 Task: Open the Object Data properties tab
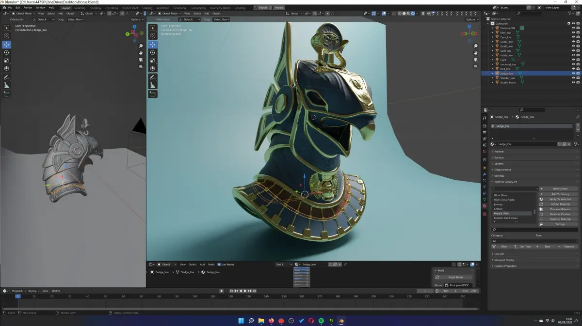point(485,200)
